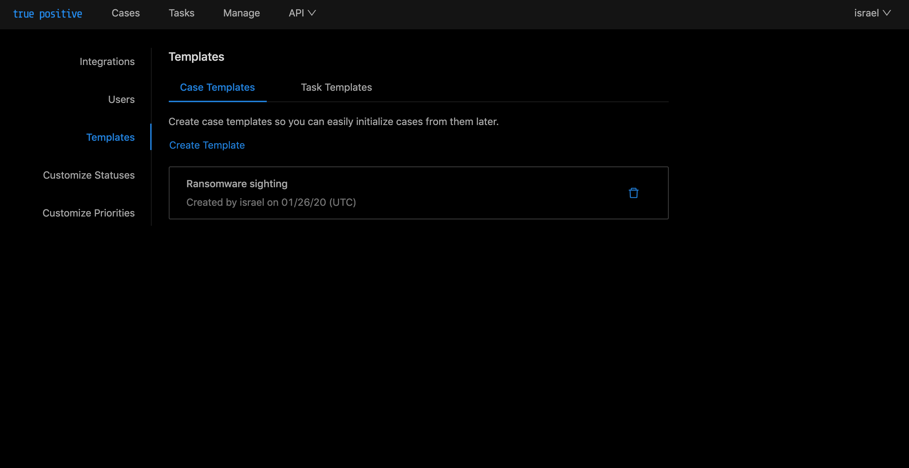The image size is (909, 468).
Task: Switch to the Task Templates tab
Action: tap(336, 87)
